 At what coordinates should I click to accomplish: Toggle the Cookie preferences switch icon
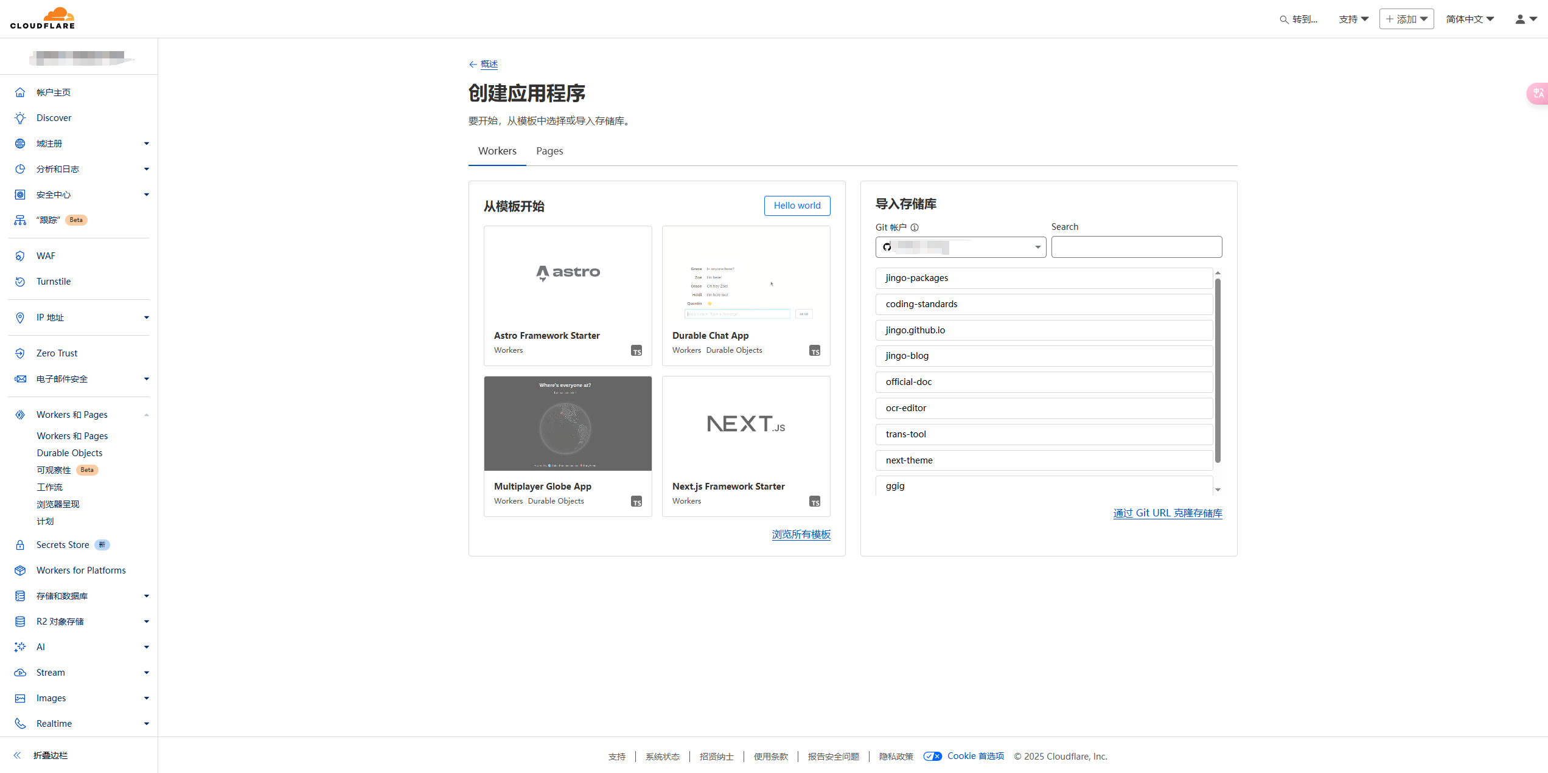[932, 756]
